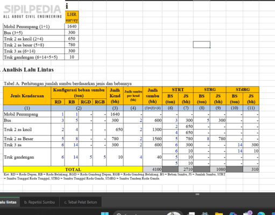This screenshot has width=275, height=215.
Task: Select the empty outlined active cell
Action: pyautogui.click(x=202, y=45)
